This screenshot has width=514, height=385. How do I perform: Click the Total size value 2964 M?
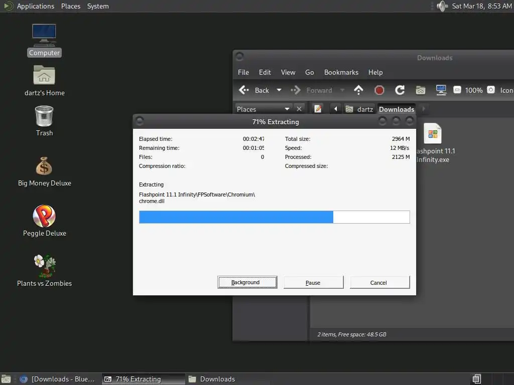401,139
